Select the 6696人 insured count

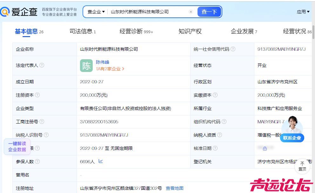click(87, 162)
